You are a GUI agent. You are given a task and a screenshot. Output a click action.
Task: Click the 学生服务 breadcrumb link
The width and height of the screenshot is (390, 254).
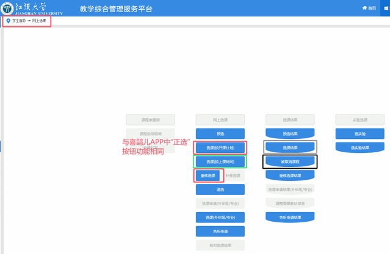[x=19, y=21]
